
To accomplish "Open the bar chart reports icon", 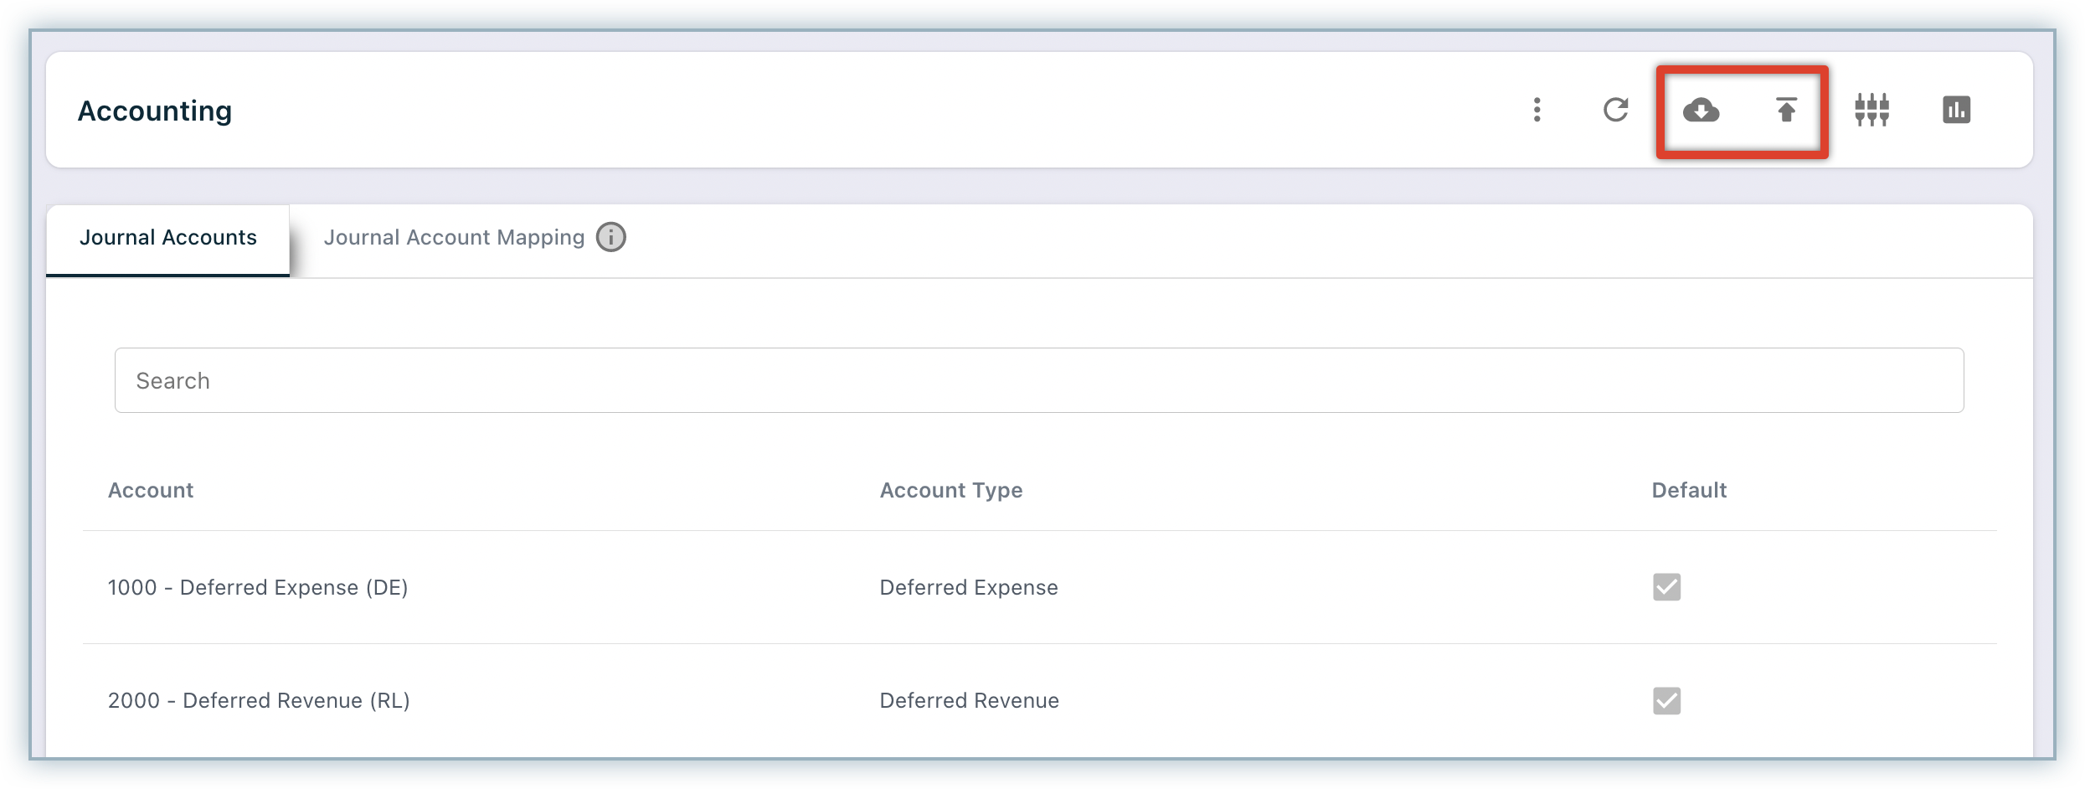I will coord(1956,110).
